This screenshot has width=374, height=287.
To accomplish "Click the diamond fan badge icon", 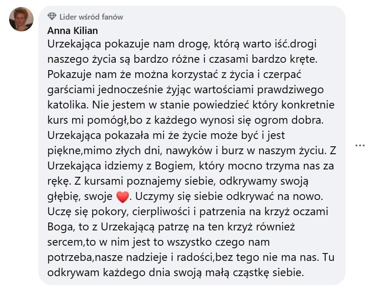I will click(x=52, y=17).
